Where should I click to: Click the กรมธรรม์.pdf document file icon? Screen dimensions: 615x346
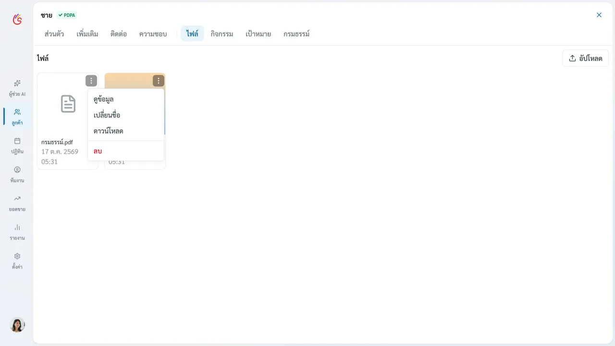coord(68,104)
